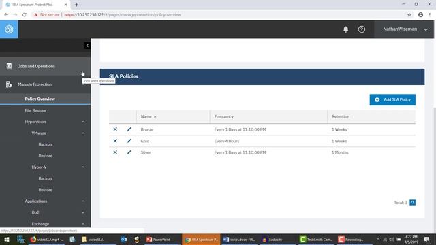Click Add SLA Policy button

pyautogui.click(x=392, y=100)
